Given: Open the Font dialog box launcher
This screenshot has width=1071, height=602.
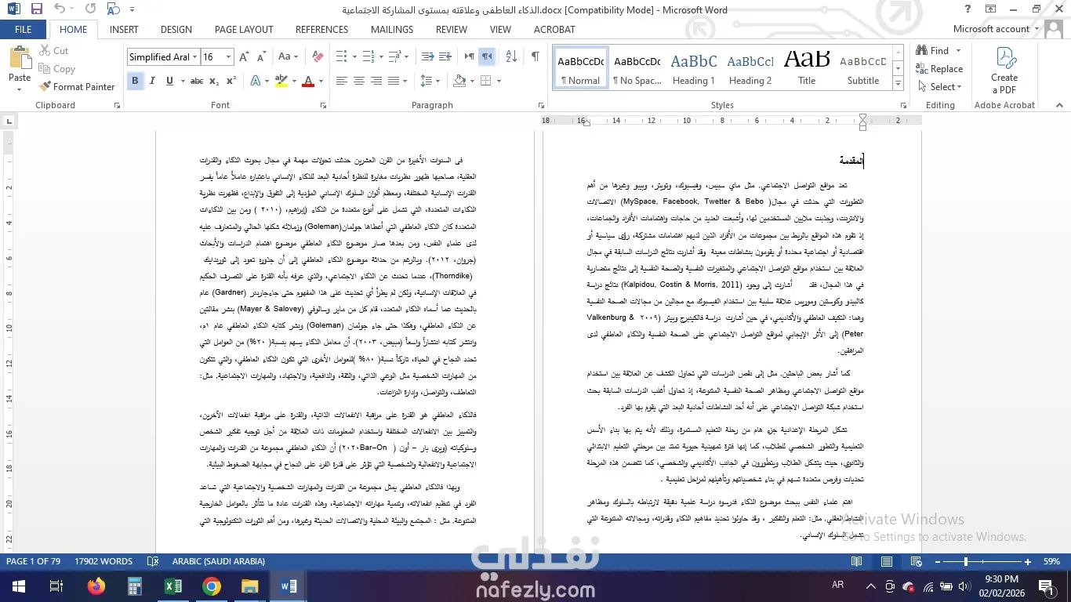Looking at the screenshot, I should point(321,105).
